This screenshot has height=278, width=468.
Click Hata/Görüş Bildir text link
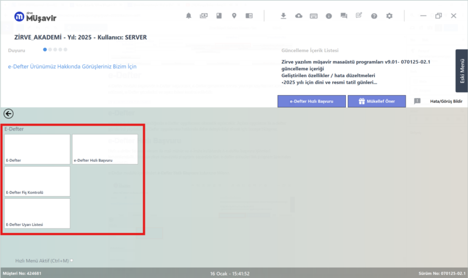point(446,101)
